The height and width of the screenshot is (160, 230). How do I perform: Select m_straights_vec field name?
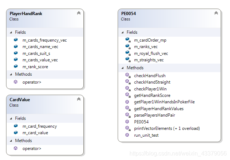tap(149, 60)
